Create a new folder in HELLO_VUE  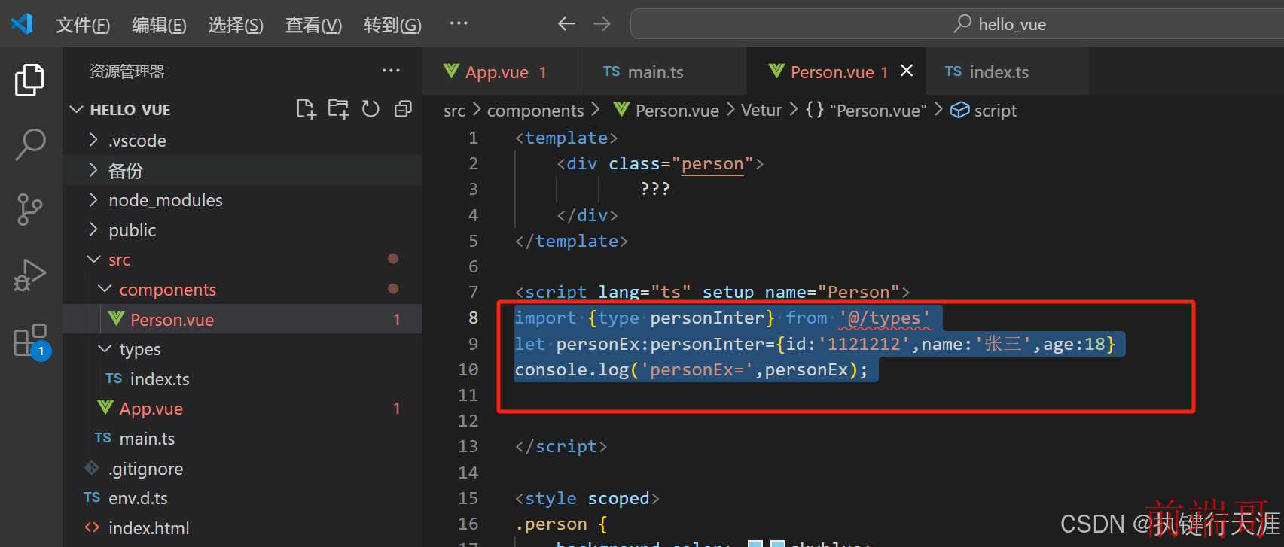coord(338,109)
